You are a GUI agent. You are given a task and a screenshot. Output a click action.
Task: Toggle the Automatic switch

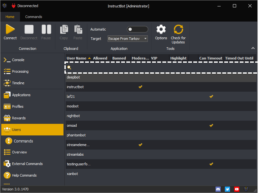pyautogui.click(x=138, y=29)
